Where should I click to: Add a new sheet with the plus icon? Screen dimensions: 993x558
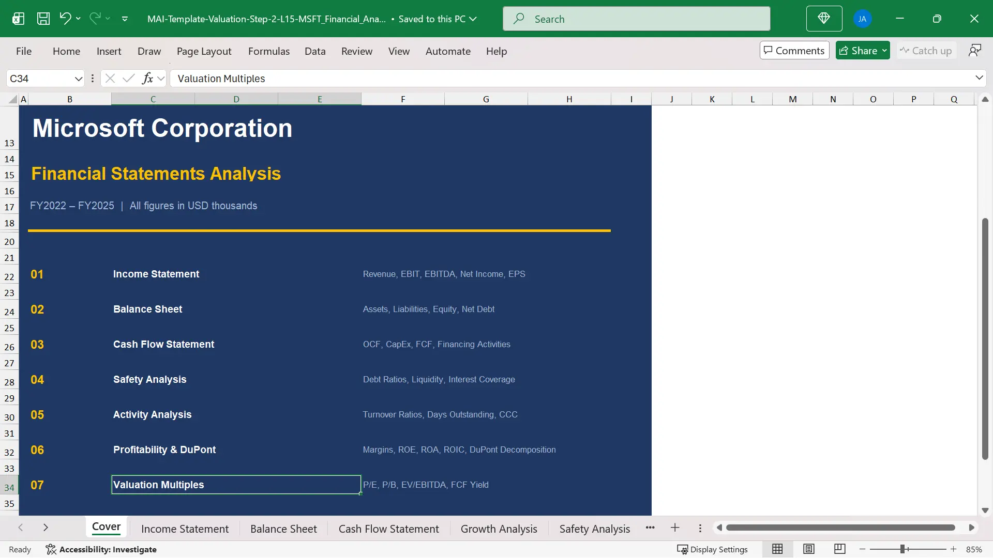675,528
